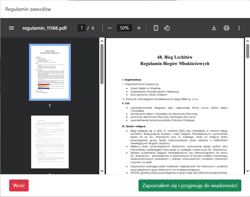Click the I. Organizatorzy section heading
Image resolution: width=250 pixels, height=197 pixels.
click(132, 80)
